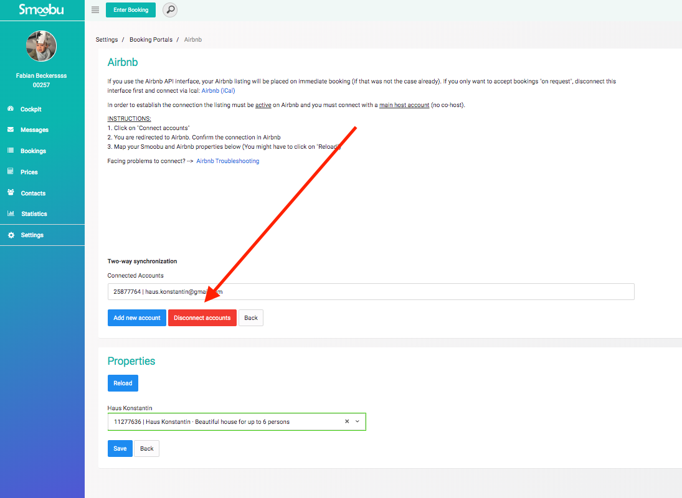682x498 pixels.
Task: Click the Settings gear icon
Action: [x=11, y=235]
